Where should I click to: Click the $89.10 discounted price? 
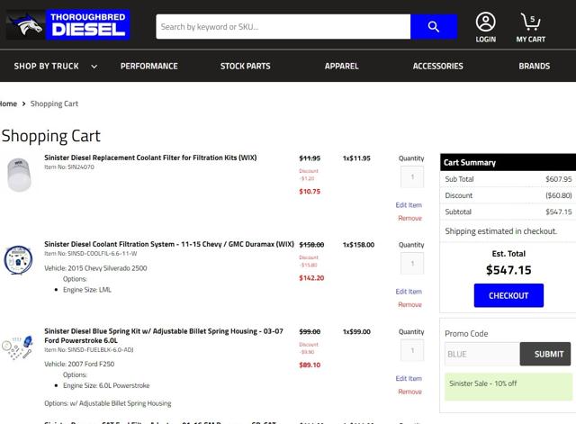tap(310, 365)
